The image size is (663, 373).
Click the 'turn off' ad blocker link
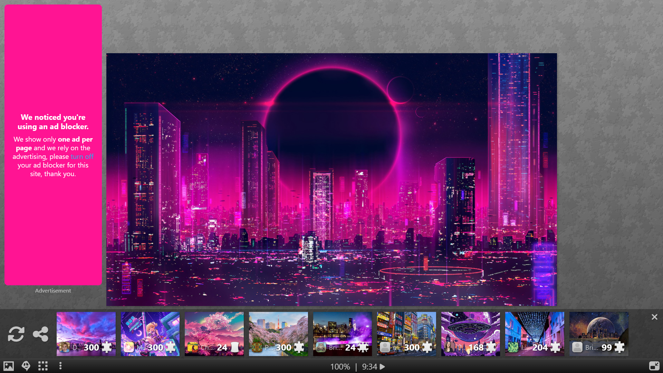[x=82, y=156]
